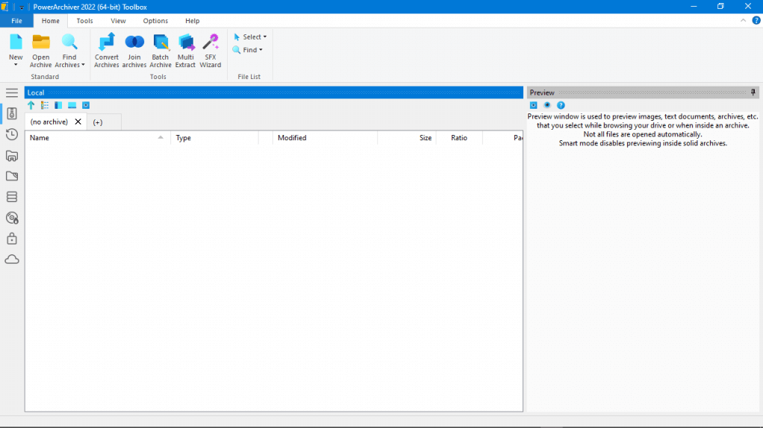Toggle the Preview panel pin
Image resolution: width=763 pixels, height=428 pixels.
click(753, 92)
